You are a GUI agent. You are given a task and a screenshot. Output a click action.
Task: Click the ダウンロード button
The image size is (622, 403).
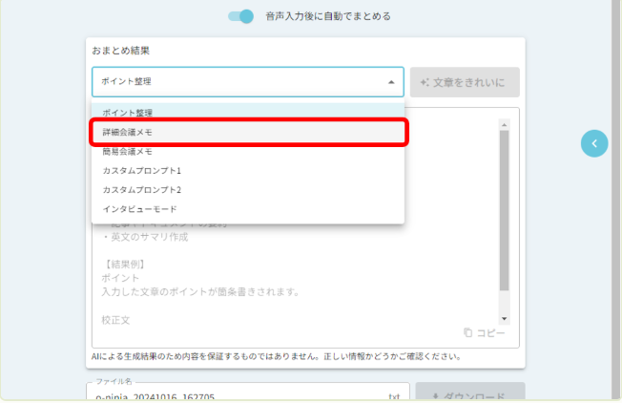pyautogui.click(x=467, y=394)
